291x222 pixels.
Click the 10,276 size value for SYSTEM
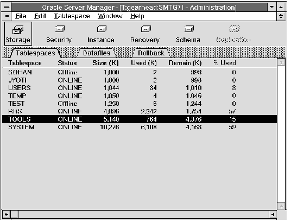(110, 127)
